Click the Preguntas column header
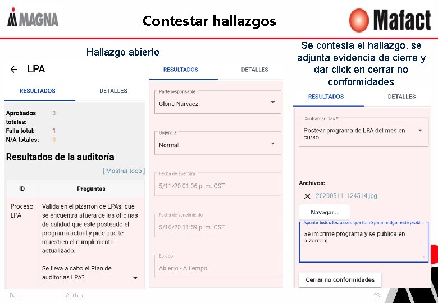This screenshot has height=303, width=438. coord(91,189)
